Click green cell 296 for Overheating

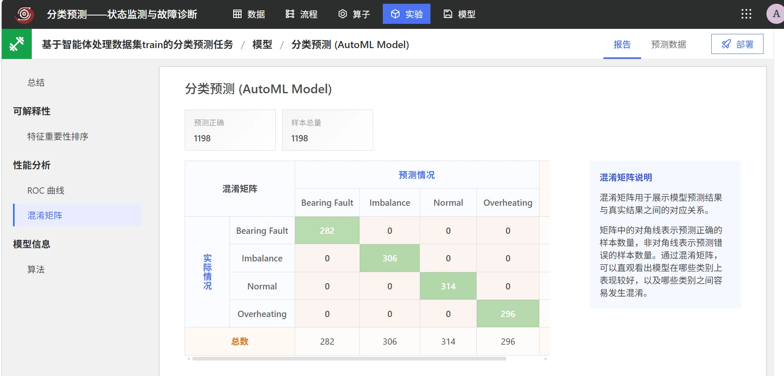click(x=508, y=314)
